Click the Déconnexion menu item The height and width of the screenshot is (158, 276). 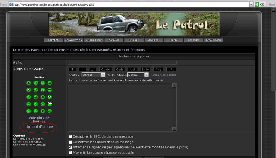tap(213, 40)
